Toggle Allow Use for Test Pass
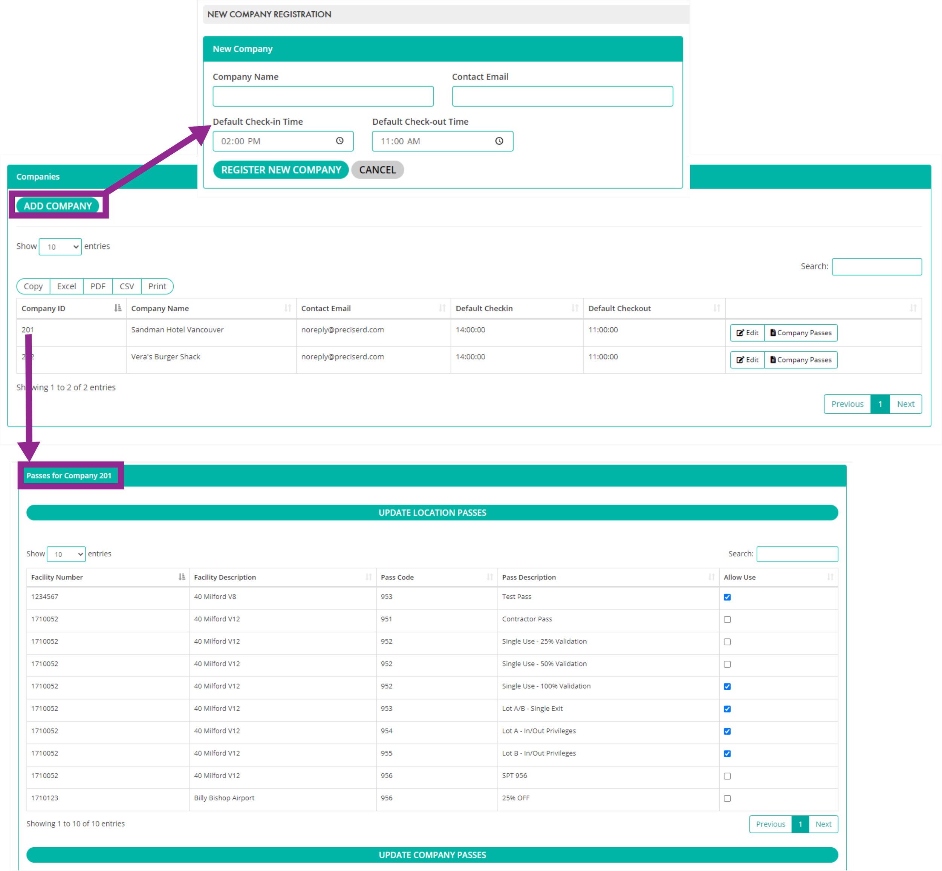Image resolution: width=942 pixels, height=871 pixels. 727,597
